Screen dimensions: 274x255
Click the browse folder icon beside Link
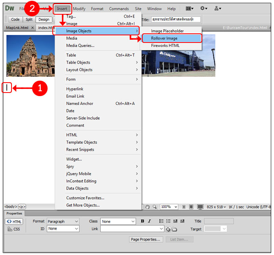174,229
